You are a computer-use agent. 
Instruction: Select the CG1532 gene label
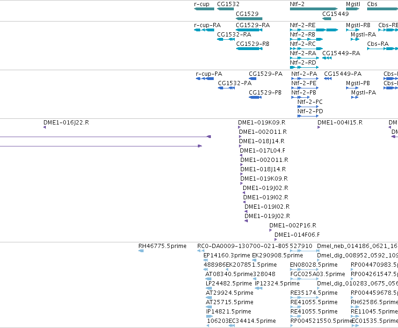(x=228, y=4)
